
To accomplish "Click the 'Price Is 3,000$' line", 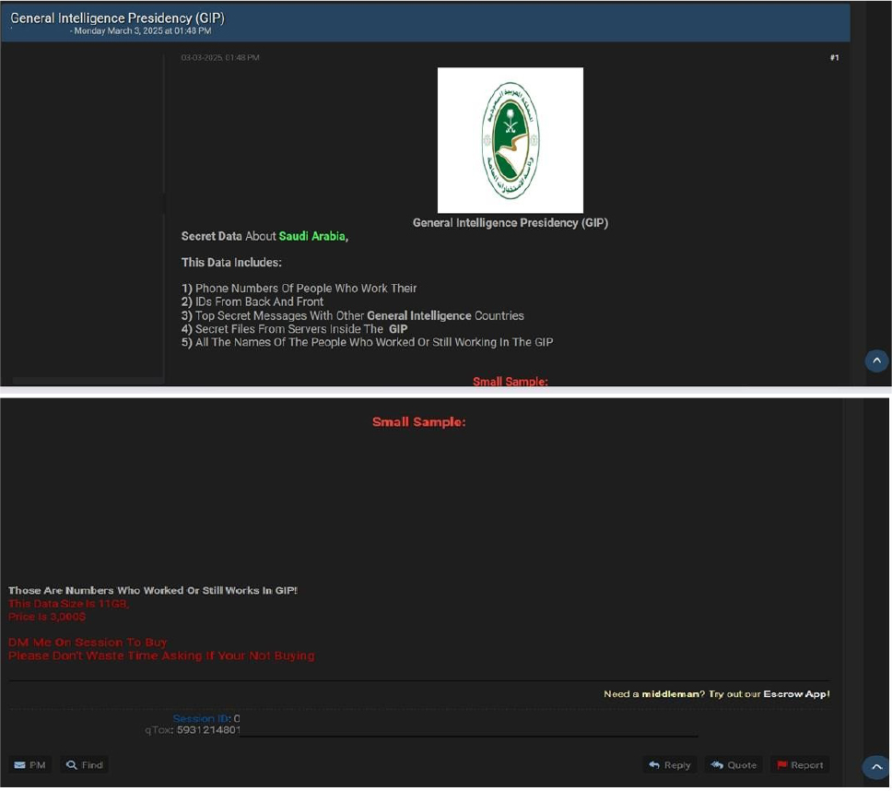I will (47, 616).
